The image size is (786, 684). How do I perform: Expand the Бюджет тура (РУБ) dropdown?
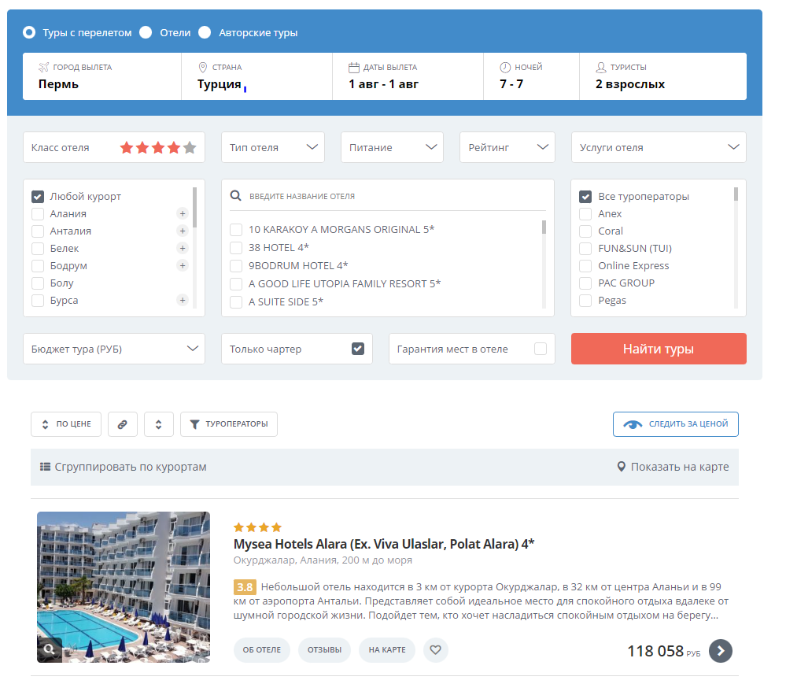coord(114,349)
